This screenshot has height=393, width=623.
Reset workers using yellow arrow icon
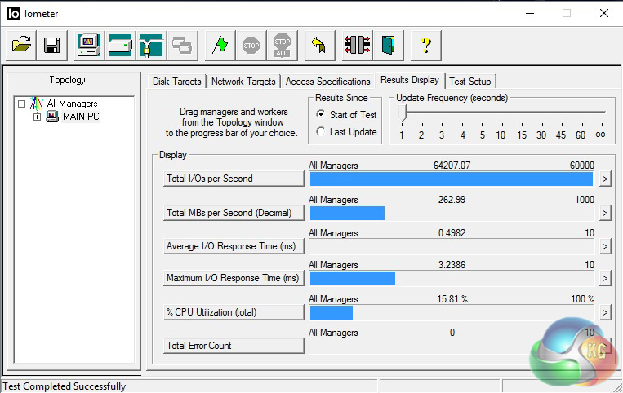(x=318, y=45)
